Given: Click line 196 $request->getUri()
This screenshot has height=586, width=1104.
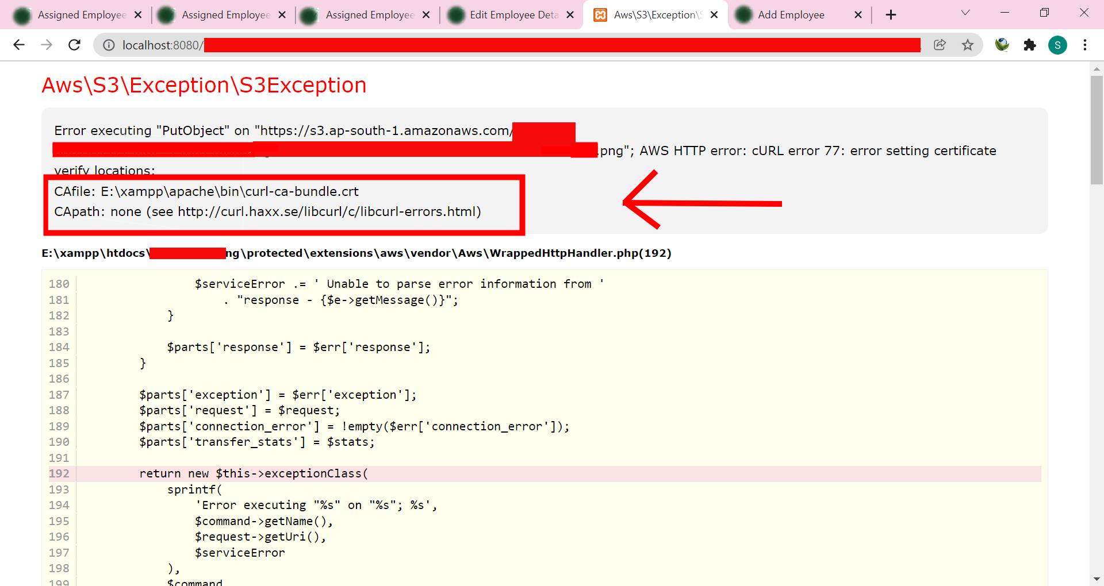Looking at the screenshot, I should click(x=260, y=537).
